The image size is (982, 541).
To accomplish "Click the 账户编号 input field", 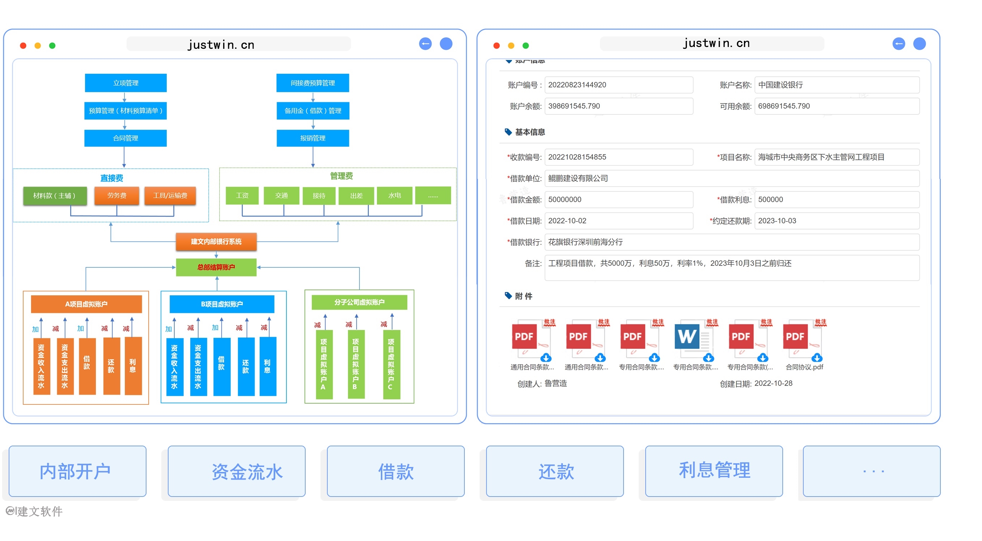I will pyautogui.click(x=618, y=85).
